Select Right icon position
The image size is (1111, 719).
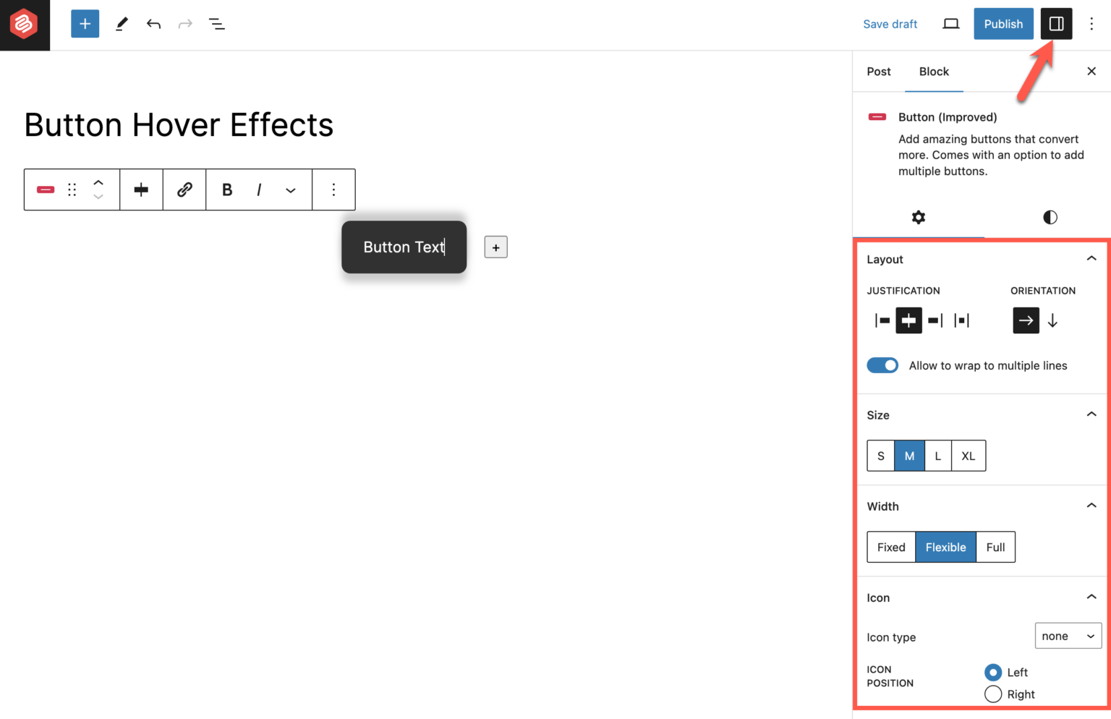pyautogui.click(x=992, y=694)
